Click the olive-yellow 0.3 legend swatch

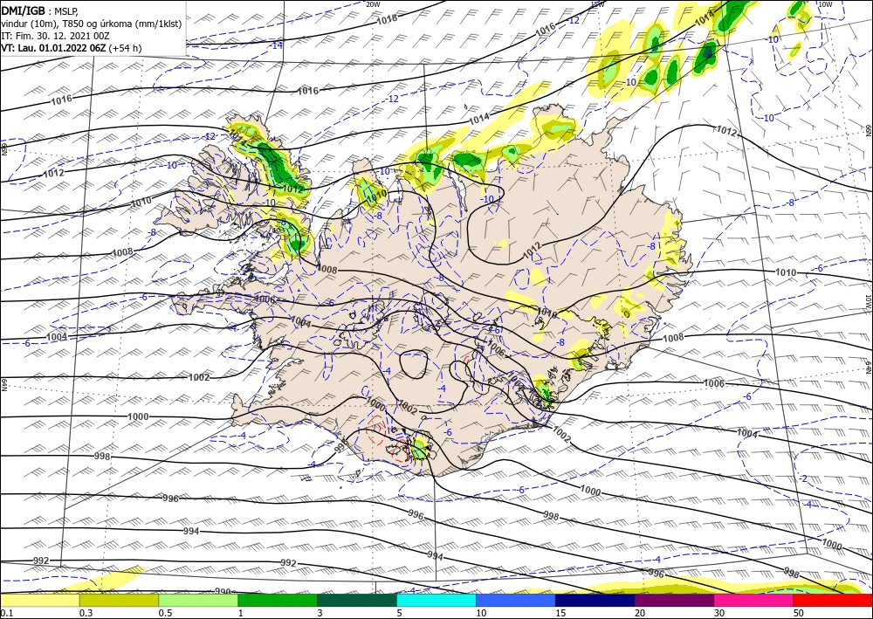[x=119, y=601]
